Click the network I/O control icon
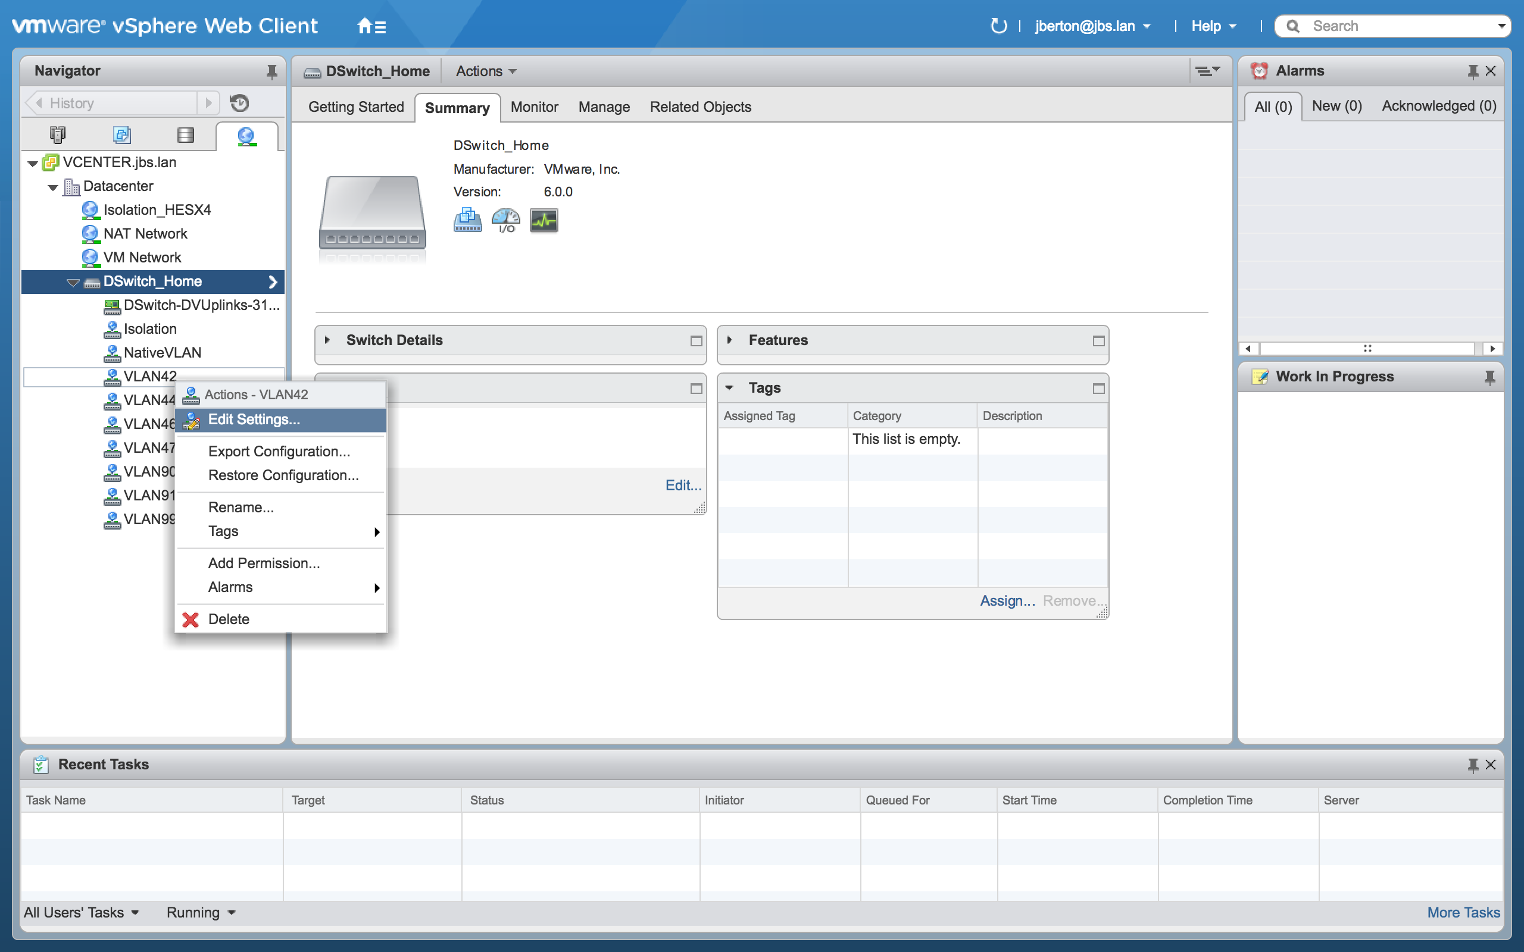The width and height of the screenshot is (1524, 952). (505, 220)
